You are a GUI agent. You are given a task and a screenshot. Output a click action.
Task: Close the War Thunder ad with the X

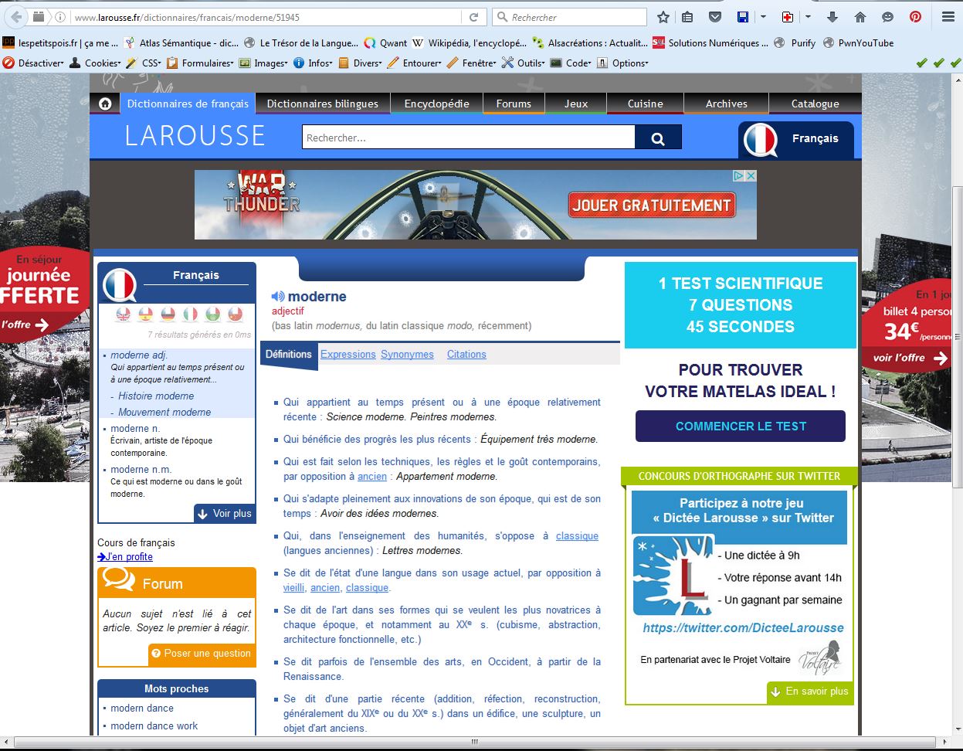(x=751, y=176)
